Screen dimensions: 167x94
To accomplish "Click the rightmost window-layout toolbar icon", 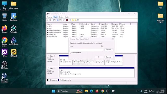I will [x=78, y=20].
